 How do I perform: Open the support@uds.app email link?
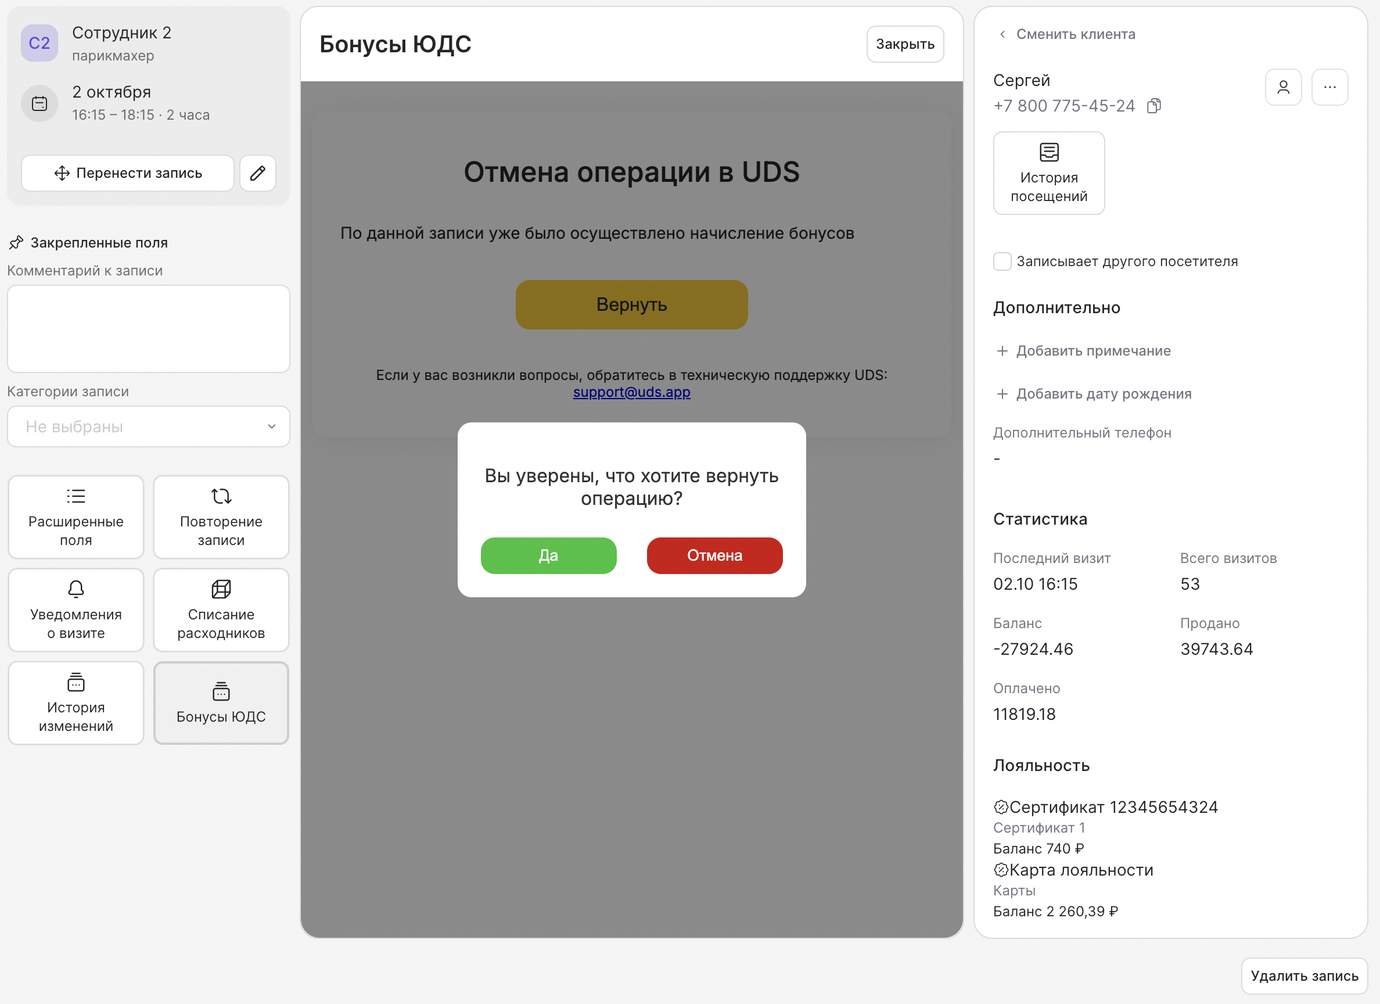pyautogui.click(x=631, y=392)
